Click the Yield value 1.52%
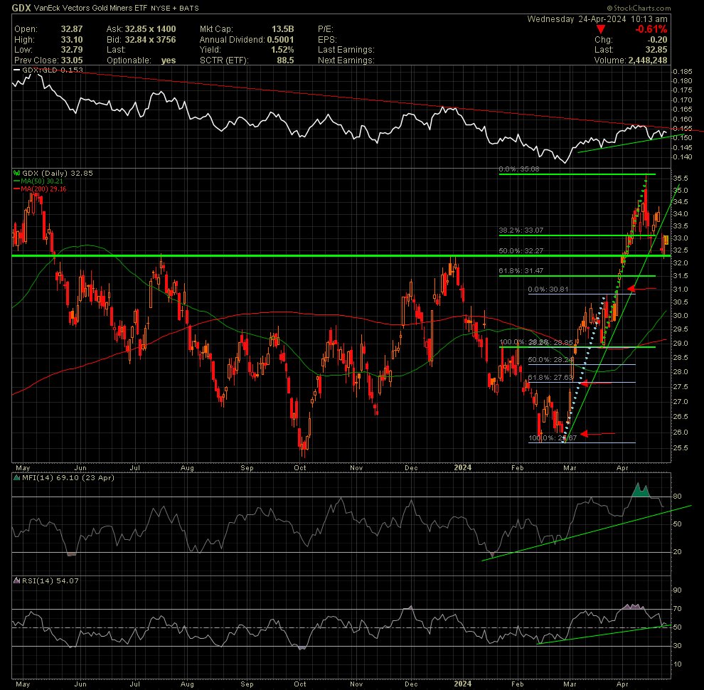The height and width of the screenshot is (690, 704). [x=283, y=50]
